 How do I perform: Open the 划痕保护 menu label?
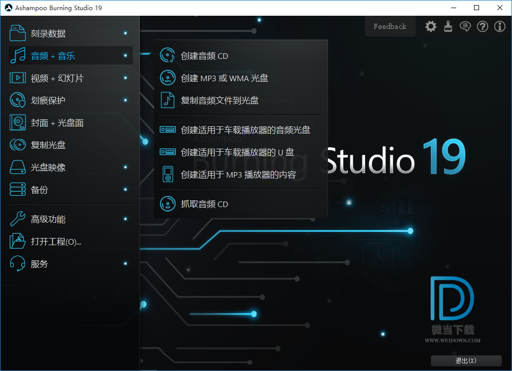click(48, 100)
